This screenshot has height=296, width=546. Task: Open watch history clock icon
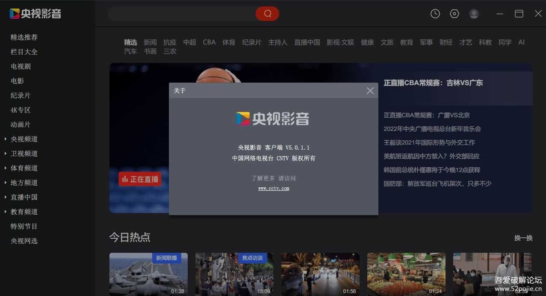click(435, 14)
